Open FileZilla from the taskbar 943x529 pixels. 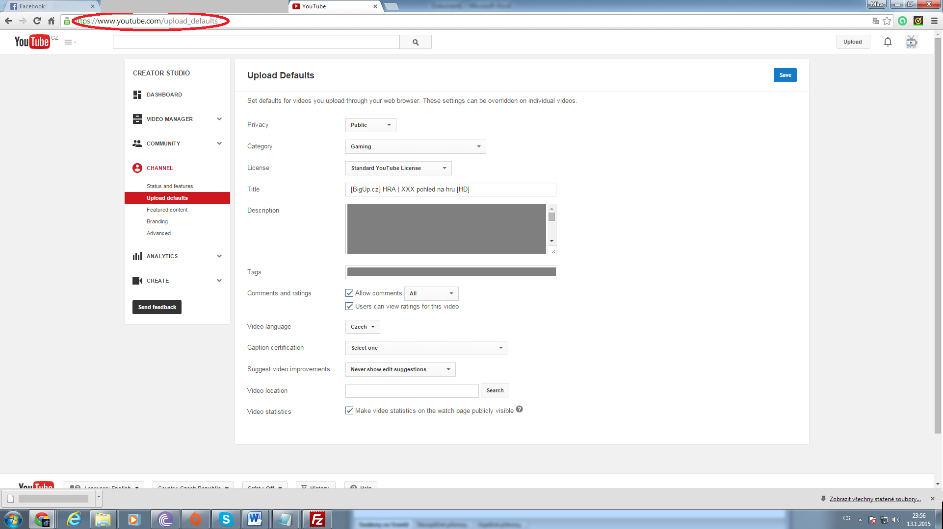317,519
